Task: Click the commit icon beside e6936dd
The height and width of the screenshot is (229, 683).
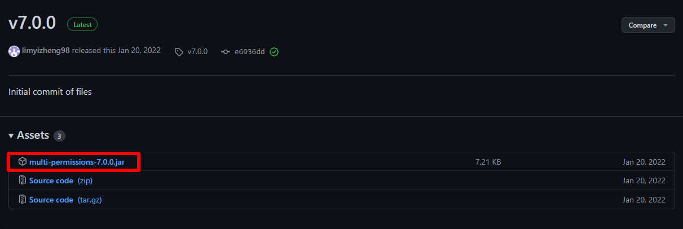Action: 226,52
